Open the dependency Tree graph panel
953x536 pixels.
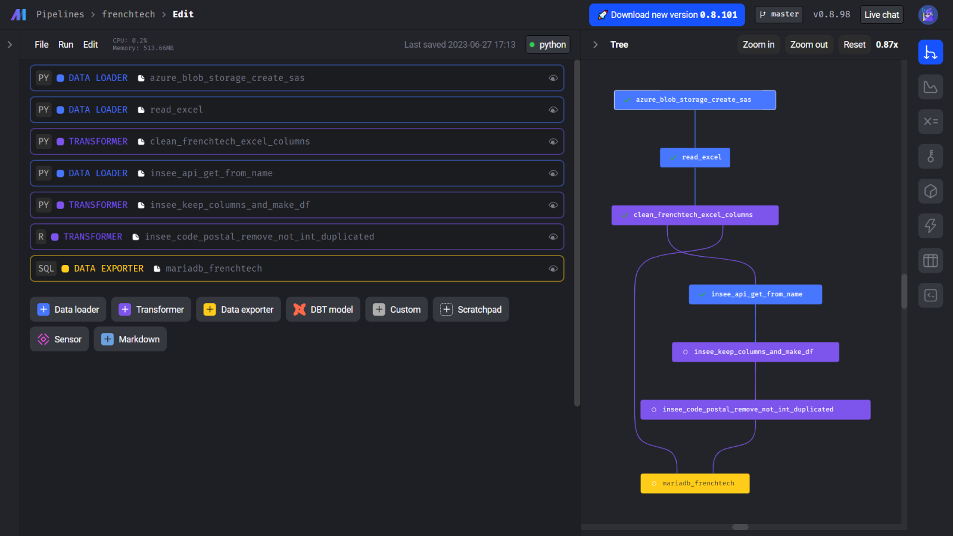pos(930,52)
